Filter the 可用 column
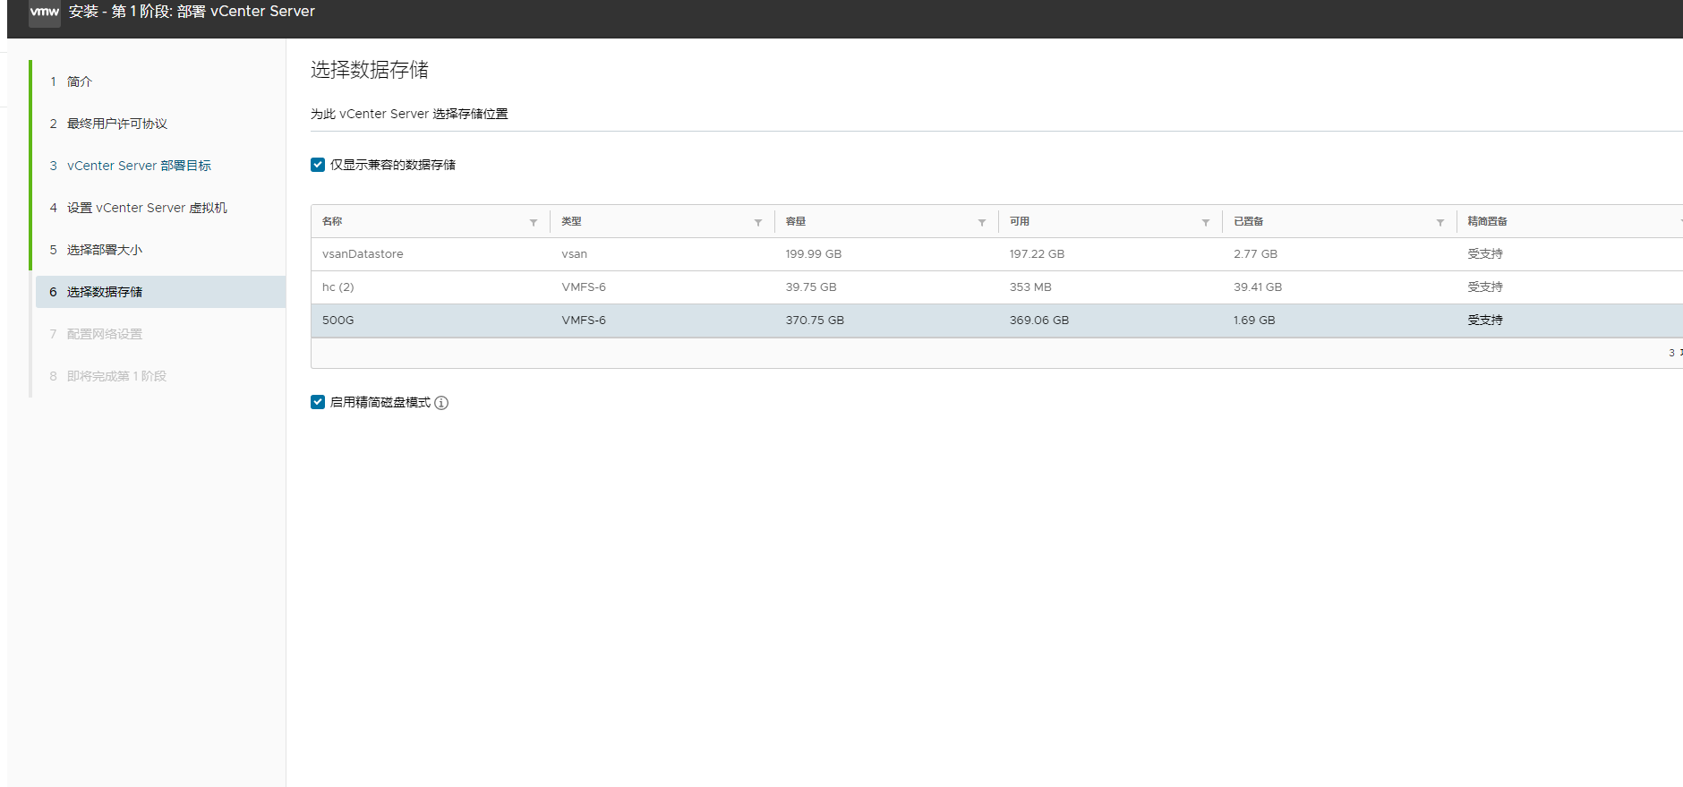The width and height of the screenshot is (1683, 787). click(x=1206, y=222)
